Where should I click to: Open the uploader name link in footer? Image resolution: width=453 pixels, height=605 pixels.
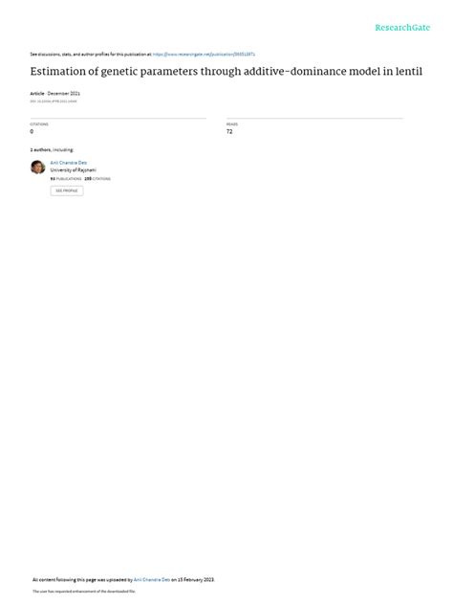pyautogui.click(x=152, y=579)
